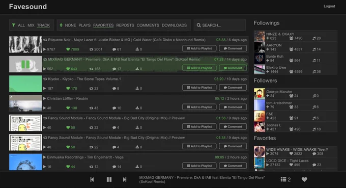This screenshot has height=188, width=346.
Task: Open the blue Einmusika Vega thumbnail
Action: 25,162
